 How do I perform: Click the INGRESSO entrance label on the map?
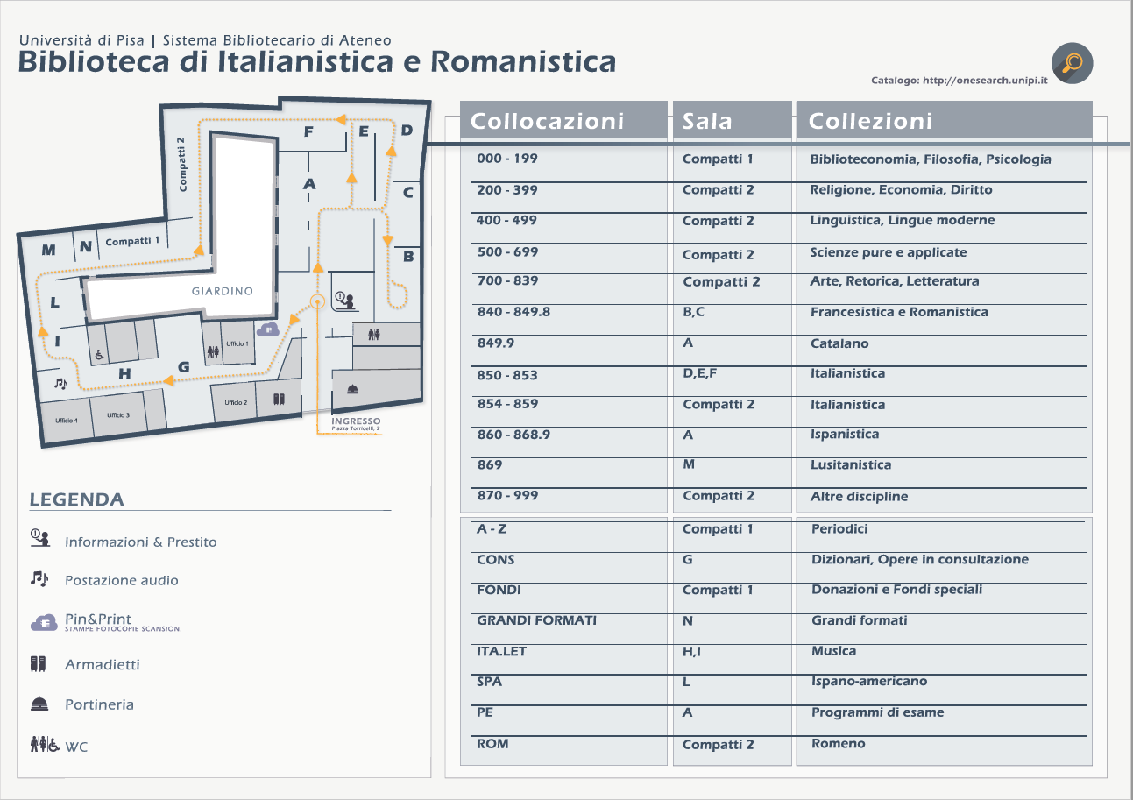click(x=356, y=421)
